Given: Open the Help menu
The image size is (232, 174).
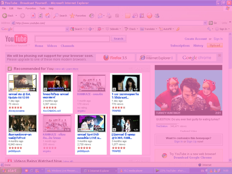Looking at the screenshot, I should (51, 9).
